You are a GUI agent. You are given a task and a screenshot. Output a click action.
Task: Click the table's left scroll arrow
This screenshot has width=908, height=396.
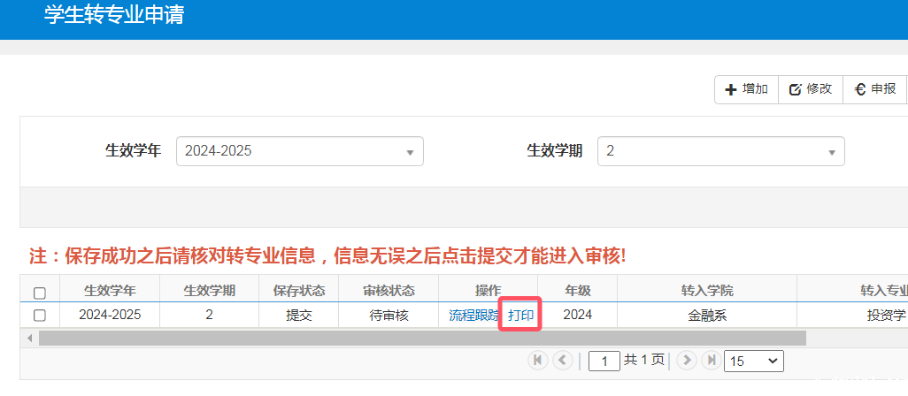pos(29,338)
